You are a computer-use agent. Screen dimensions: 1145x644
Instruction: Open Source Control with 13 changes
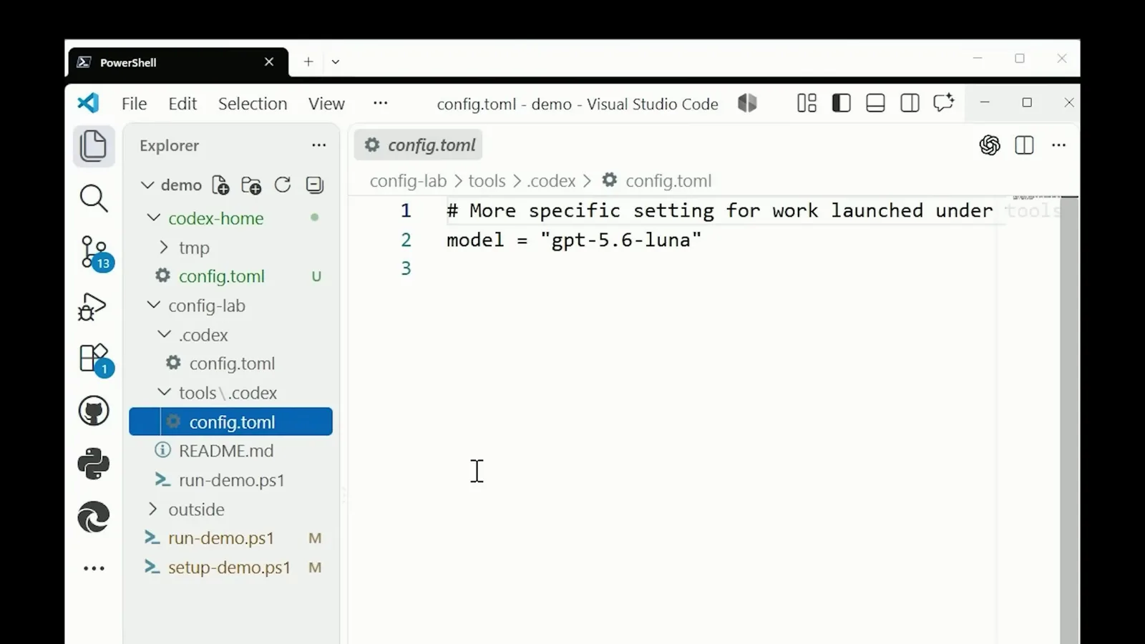[x=95, y=253]
